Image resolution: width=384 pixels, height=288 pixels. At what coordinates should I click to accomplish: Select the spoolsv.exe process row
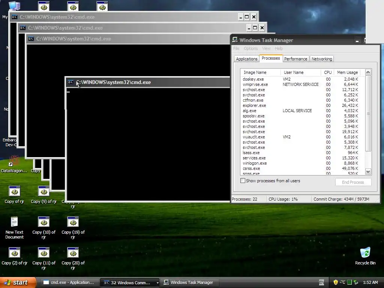point(300,116)
